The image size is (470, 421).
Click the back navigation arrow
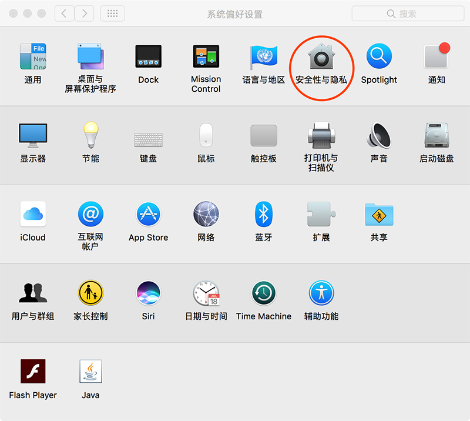click(x=64, y=14)
